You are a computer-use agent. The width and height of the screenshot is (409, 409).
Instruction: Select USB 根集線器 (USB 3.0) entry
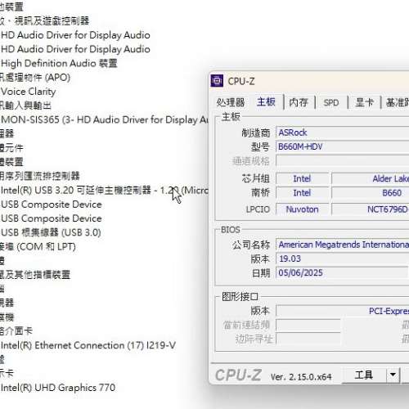[x=51, y=232]
